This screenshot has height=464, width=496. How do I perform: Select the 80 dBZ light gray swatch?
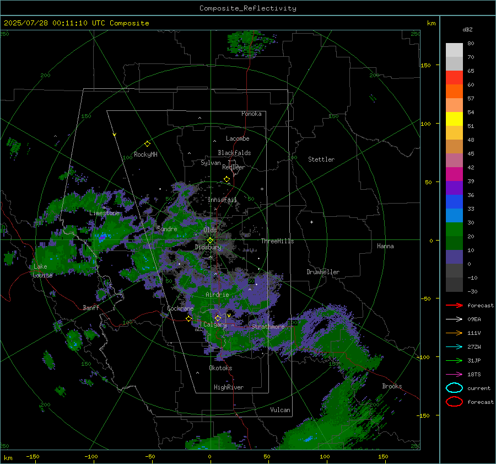(454, 50)
